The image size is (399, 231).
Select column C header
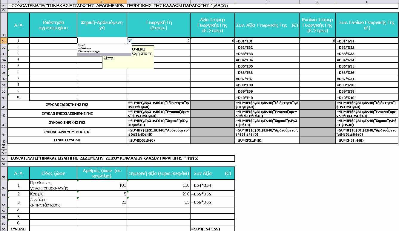coord(102,2)
